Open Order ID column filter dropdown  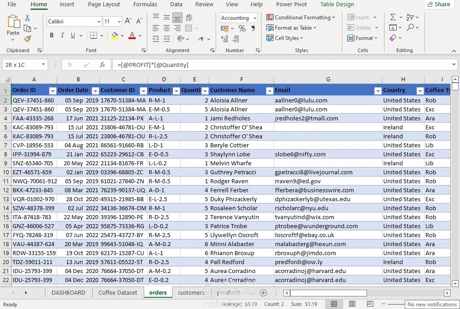(52, 91)
